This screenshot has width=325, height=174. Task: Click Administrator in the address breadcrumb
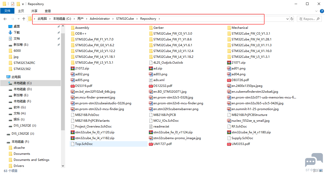pyautogui.click(x=100, y=19)
